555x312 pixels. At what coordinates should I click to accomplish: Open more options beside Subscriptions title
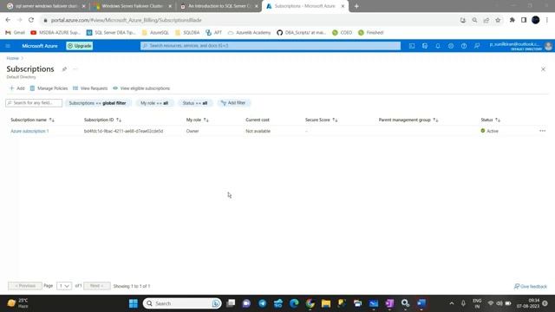coord(75,69)
